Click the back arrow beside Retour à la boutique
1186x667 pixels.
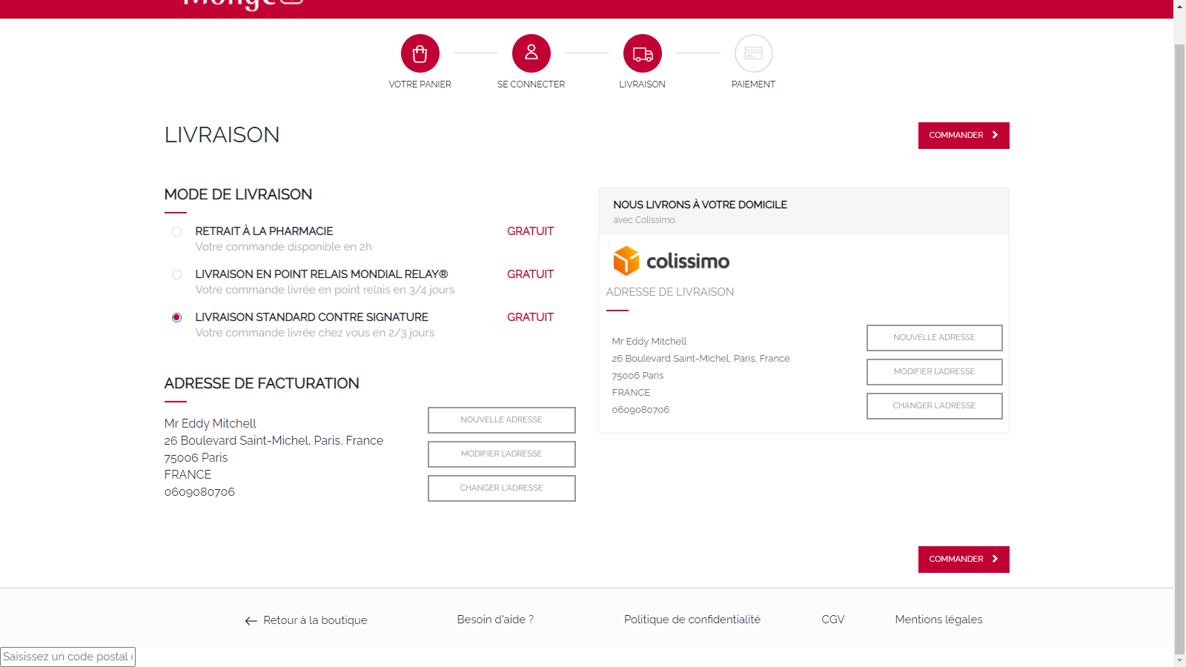coord(251,621)
